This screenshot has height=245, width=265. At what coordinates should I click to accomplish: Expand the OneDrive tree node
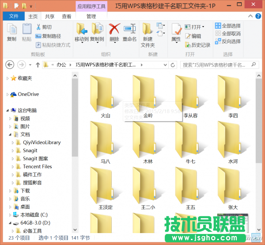tap(7, 94)
